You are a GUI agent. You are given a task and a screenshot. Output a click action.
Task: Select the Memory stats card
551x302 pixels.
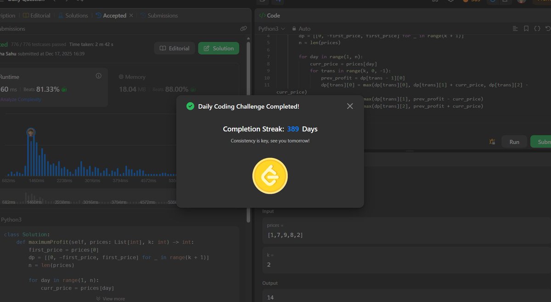[x=174, y=87]
